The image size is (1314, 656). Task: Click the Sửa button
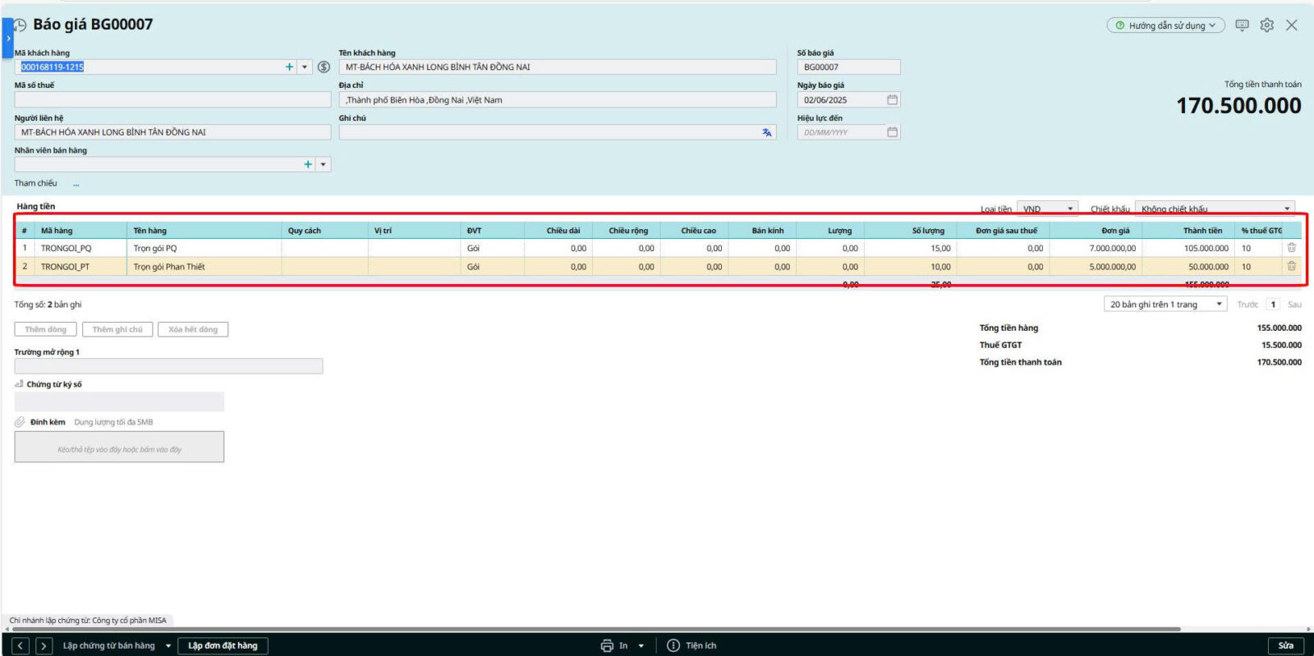tap(1285, 645)
